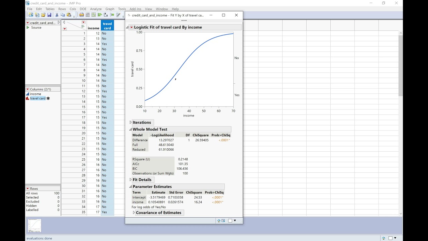Click the Open File folder icon
The width and height of the screenshot is (428, 241).
pyautogui.click(x=43, y=15)
